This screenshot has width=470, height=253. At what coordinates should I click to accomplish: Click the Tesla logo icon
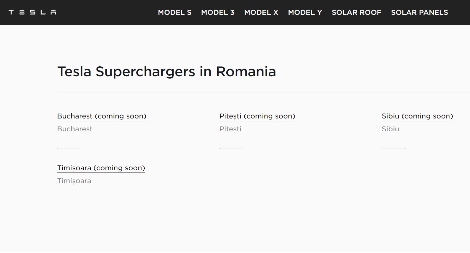(x=32, y=12)
